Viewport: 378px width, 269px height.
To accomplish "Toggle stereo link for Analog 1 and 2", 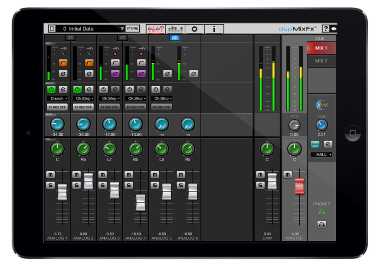I will tap(71, 38).
